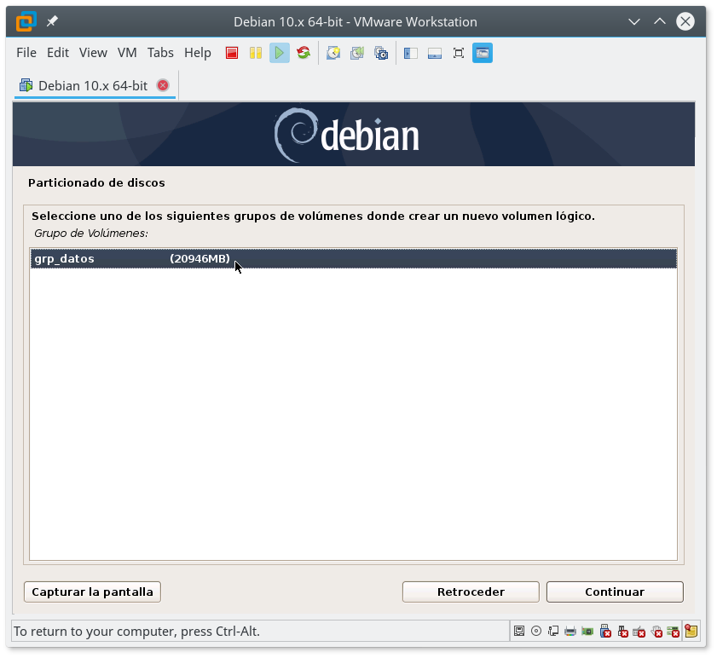
Task: Enter full screen mode icon
Action: (x=458, y=53)
